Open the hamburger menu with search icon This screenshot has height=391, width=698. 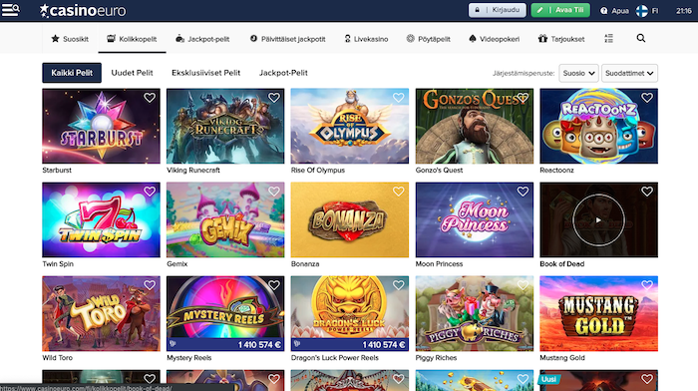pos(10,10)
